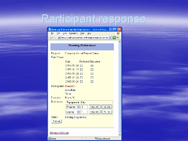Restore the Internet Explorer window size
The width and height of the screenshot is (188, 141).
115,29
